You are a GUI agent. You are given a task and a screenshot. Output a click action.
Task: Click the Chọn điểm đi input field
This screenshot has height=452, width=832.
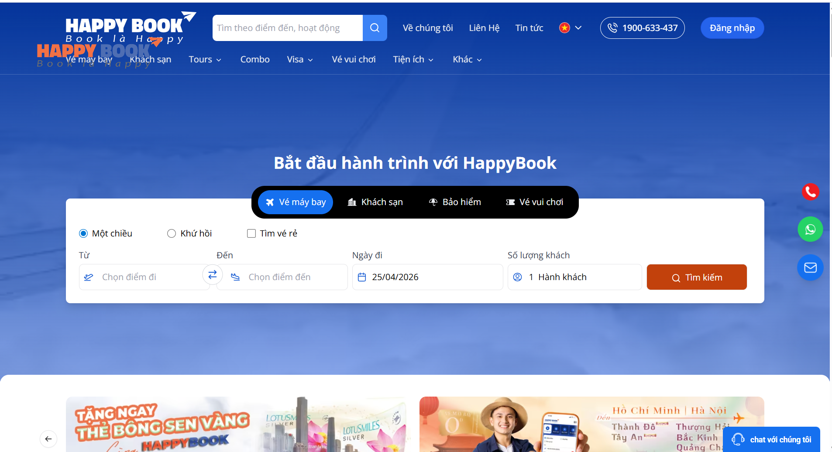[x=144, y=277]
